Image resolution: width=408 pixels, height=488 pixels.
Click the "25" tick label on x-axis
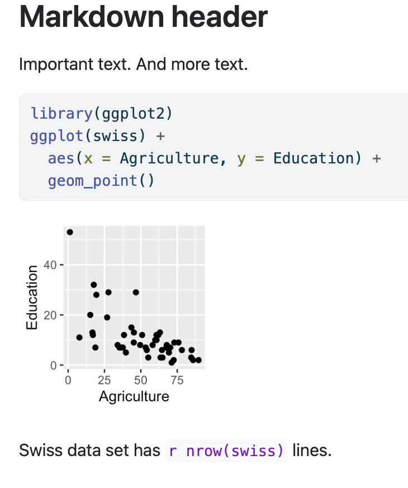(x=104, y=381)
